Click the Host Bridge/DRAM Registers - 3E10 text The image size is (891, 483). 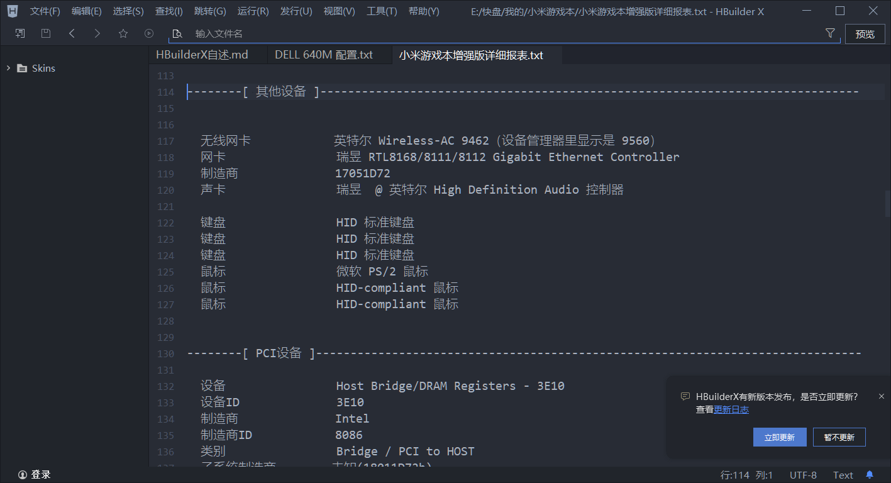(450, 386)
